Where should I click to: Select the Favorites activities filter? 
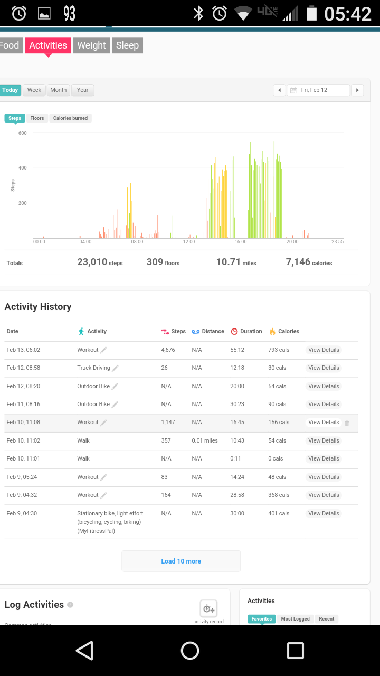pyautogui.click(x=262, y=619)
